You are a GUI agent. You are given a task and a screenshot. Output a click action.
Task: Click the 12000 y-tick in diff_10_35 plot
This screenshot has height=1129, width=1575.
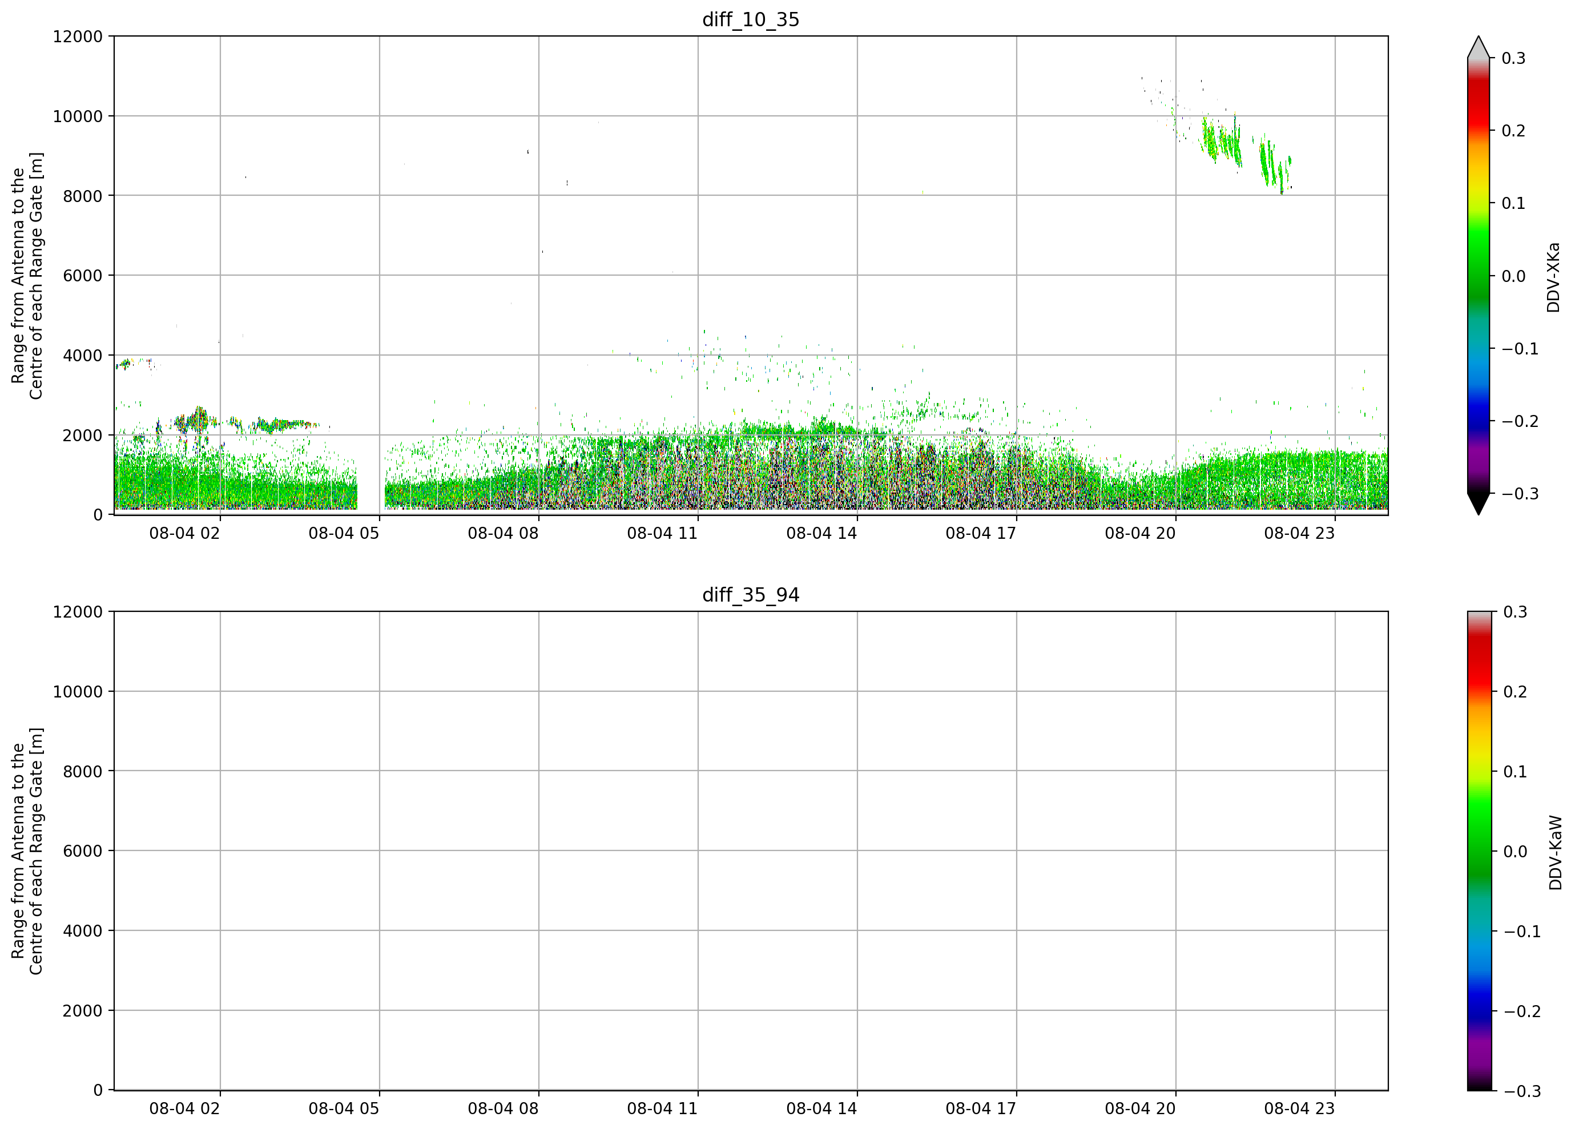[x=78, y=36]
